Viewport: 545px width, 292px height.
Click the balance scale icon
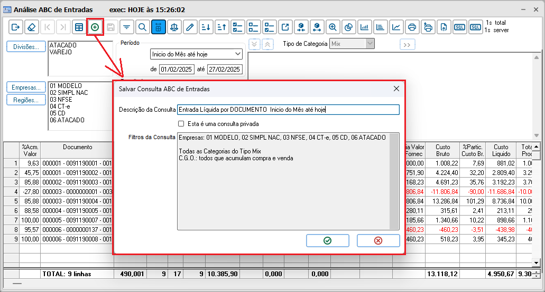174,27
